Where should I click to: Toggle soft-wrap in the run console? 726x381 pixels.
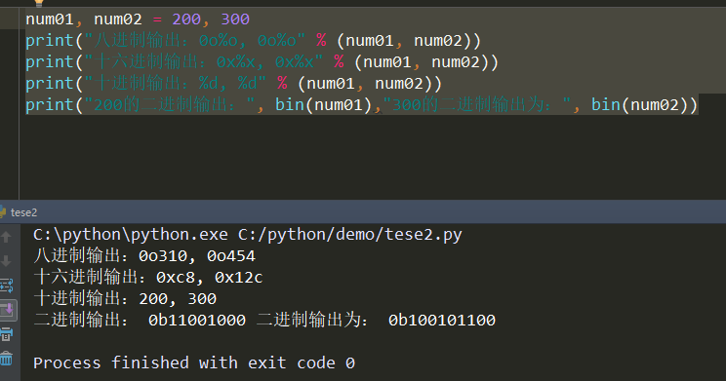point(7,286)
